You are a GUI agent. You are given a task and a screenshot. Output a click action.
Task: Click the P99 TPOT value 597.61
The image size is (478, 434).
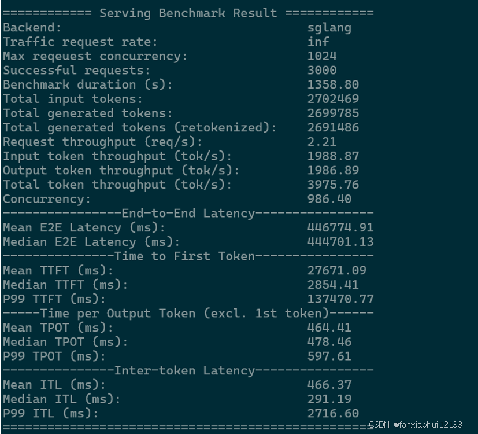[x=329, y=356]
